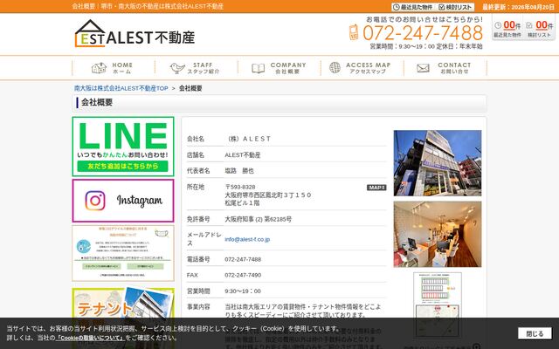Click the postal code 〒593-8328
This screenshot has height=349, width=559.
click(x=240, y=187)
